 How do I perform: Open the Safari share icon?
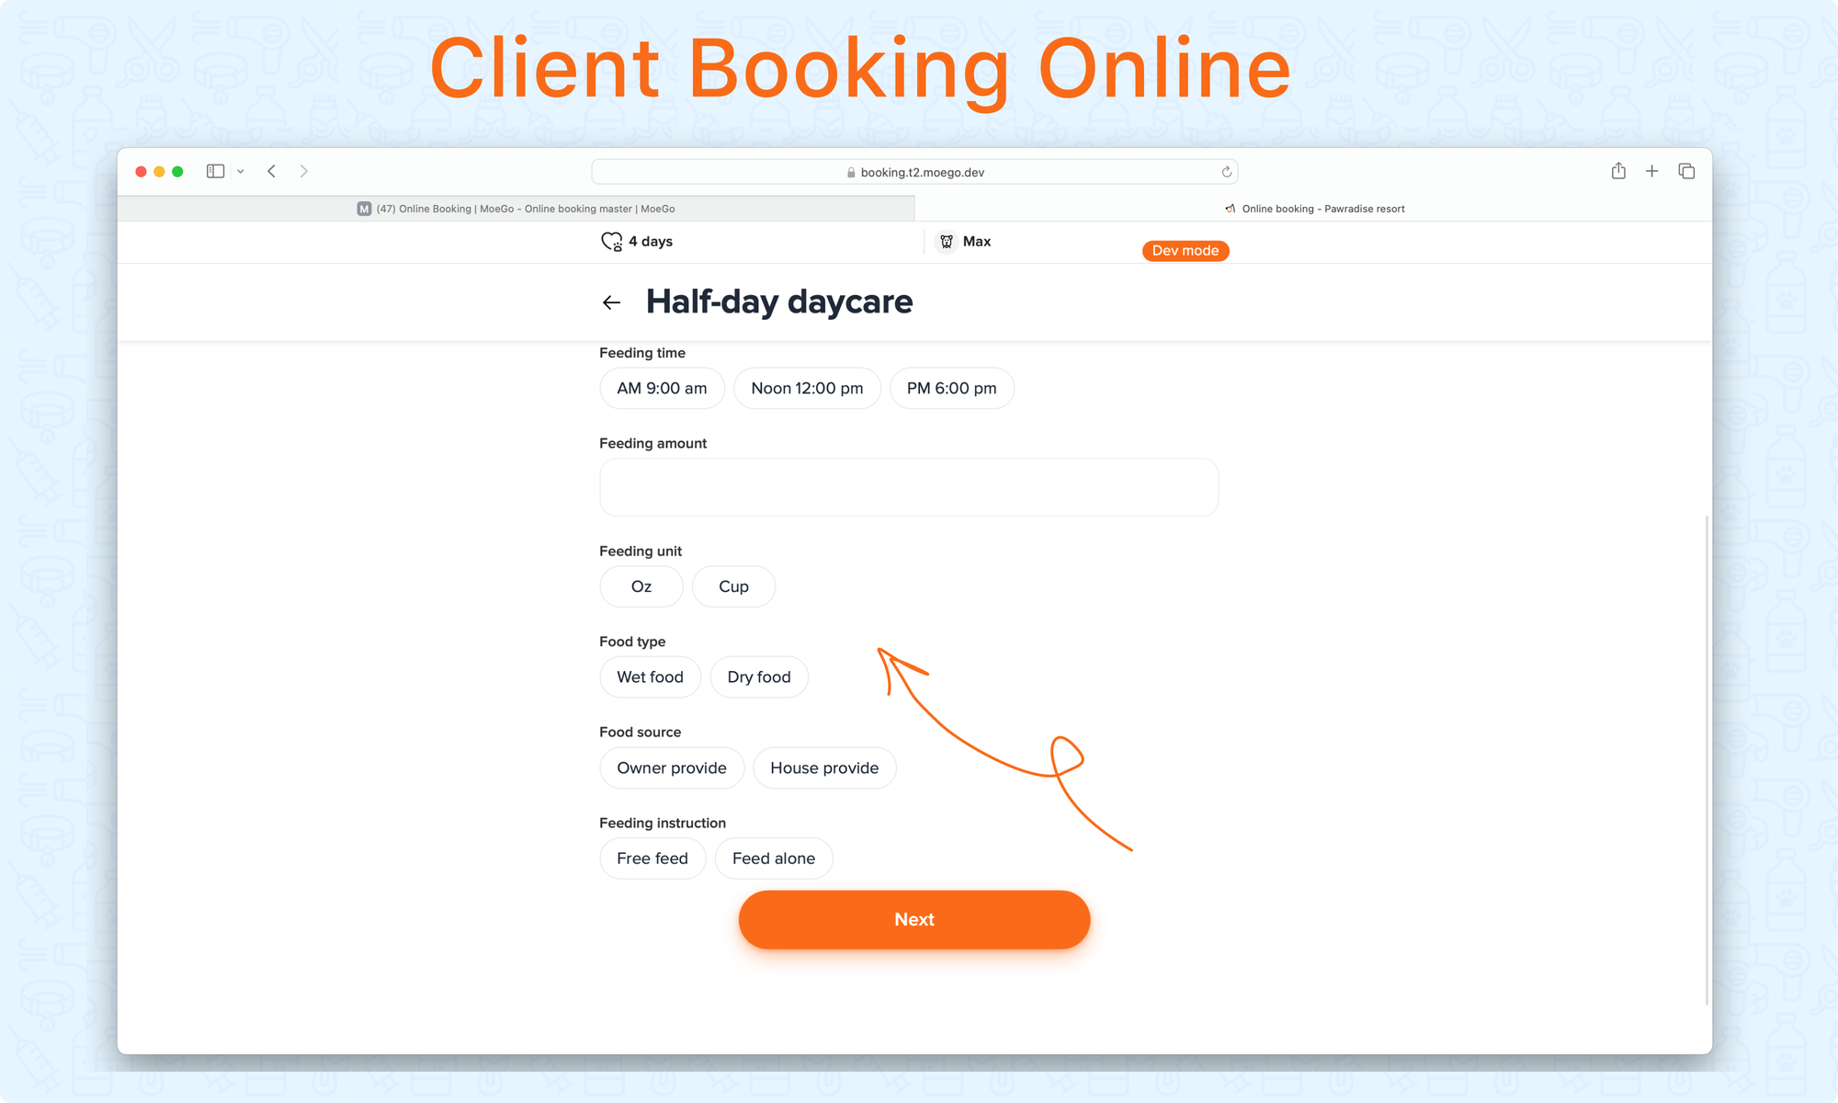pos(1618,171)
